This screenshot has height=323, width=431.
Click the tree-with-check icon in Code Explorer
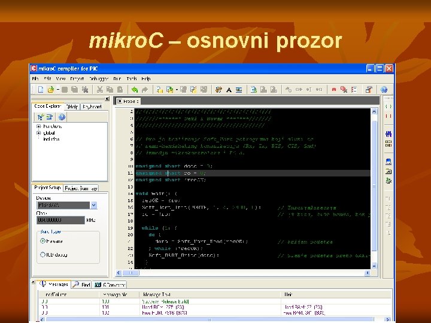click(x=41, y=117)
